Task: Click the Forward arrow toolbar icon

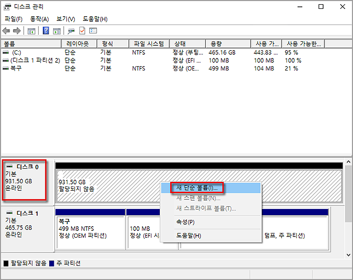Action: (x=17, y=31)
